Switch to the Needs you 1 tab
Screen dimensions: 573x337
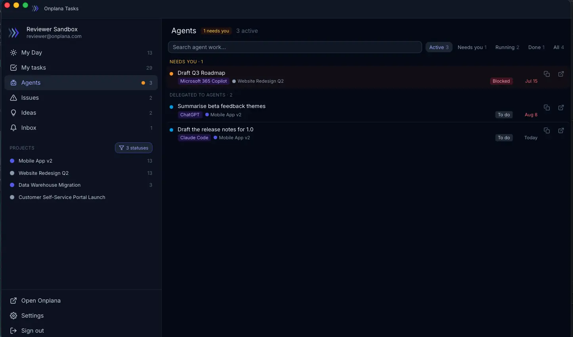(472, 47)
